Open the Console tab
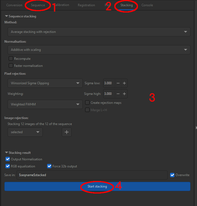This screenshot has height=206, width=197. tap(147, 5)
